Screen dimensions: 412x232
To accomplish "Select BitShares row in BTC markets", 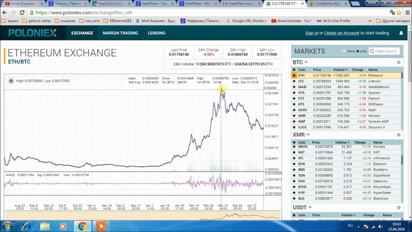I will point(346,104).
